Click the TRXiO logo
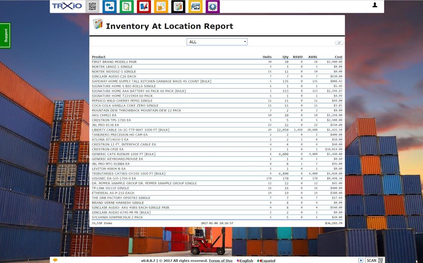 coord(66,6)
